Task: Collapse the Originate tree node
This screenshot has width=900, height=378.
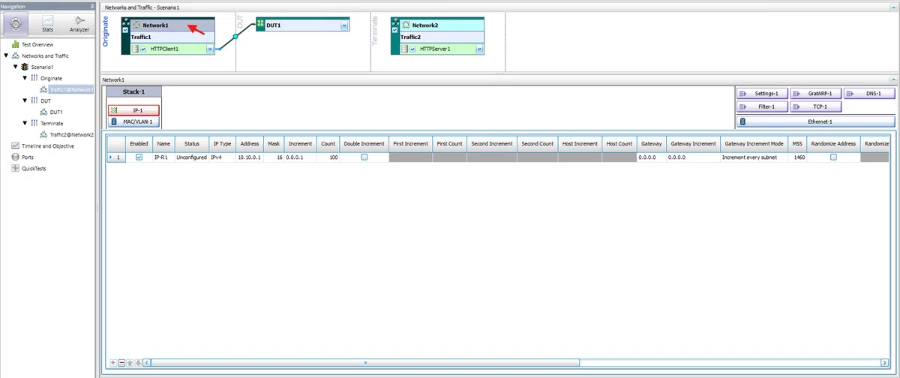Action: [25, 78]
